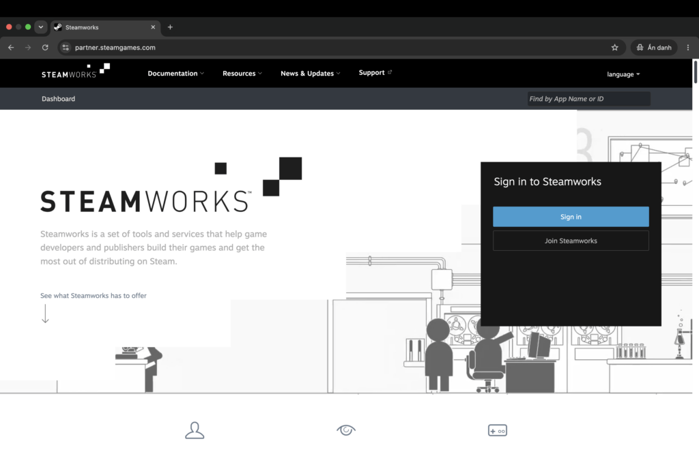The height and width of the screenshot is (454, 699).
Task: Click the Sign in to Steamworks heading
Action: click(x=547, y=181)
